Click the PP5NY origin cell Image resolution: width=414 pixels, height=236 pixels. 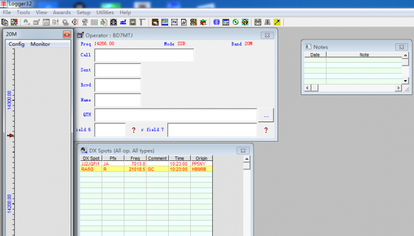click(x=201, y=164)
